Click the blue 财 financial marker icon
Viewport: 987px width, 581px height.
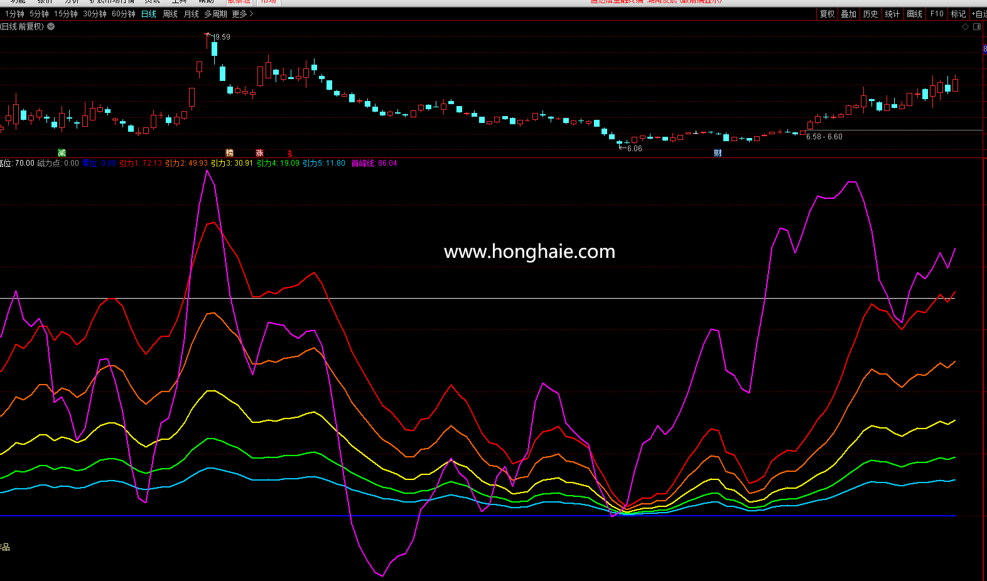(x=718, y=153)
